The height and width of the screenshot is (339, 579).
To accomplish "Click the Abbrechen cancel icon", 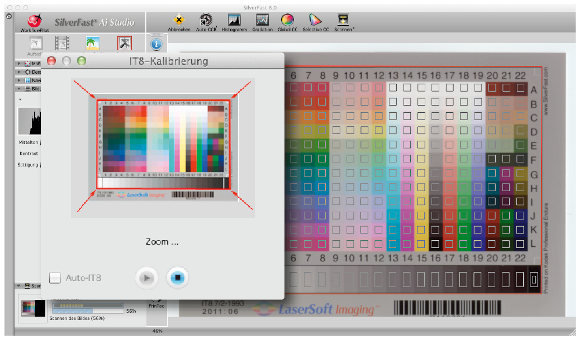I will point(179,20).
